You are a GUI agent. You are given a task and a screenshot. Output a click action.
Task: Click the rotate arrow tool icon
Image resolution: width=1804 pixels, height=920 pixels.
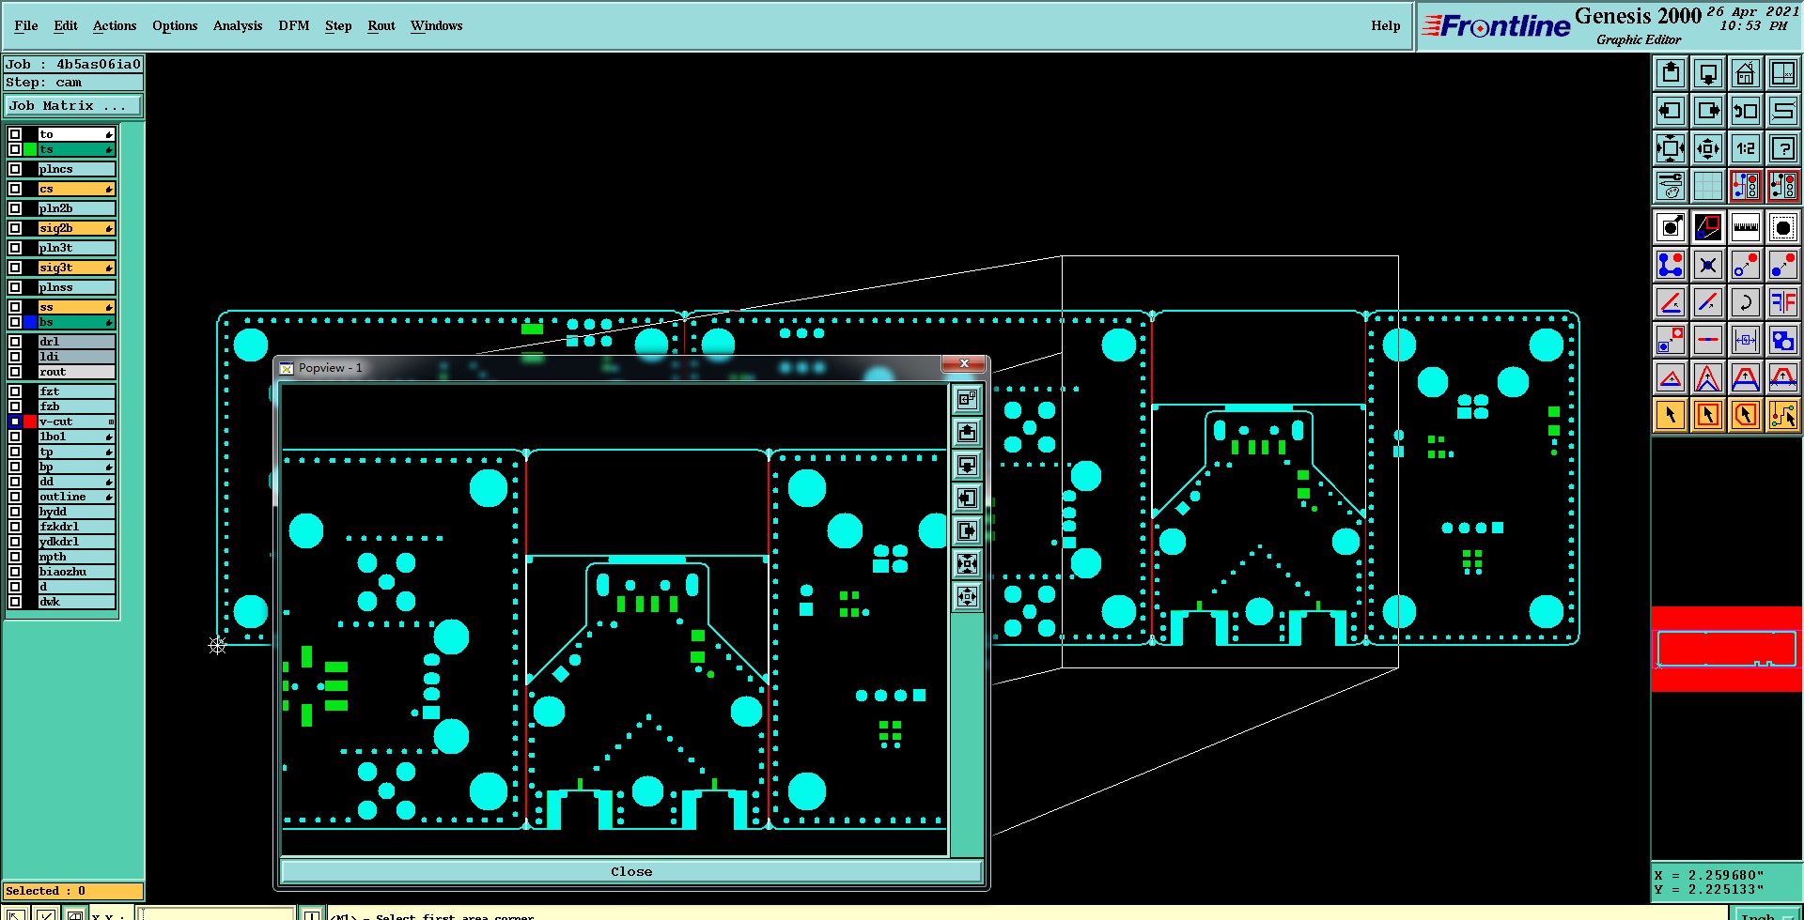[1746, 302]
